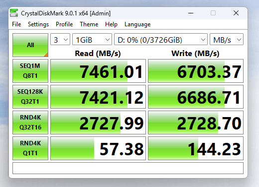Minimize the CrystalDiskMark window

(191, 13)
